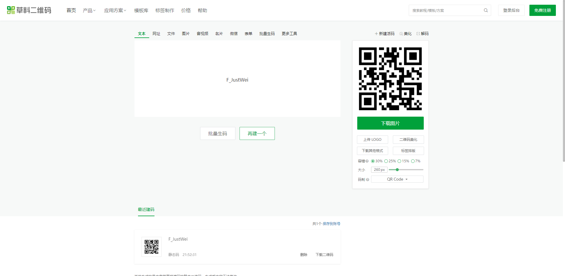Click the F_JustWei text content area
The height and width of the screenshot is (276, 565).
237,79
